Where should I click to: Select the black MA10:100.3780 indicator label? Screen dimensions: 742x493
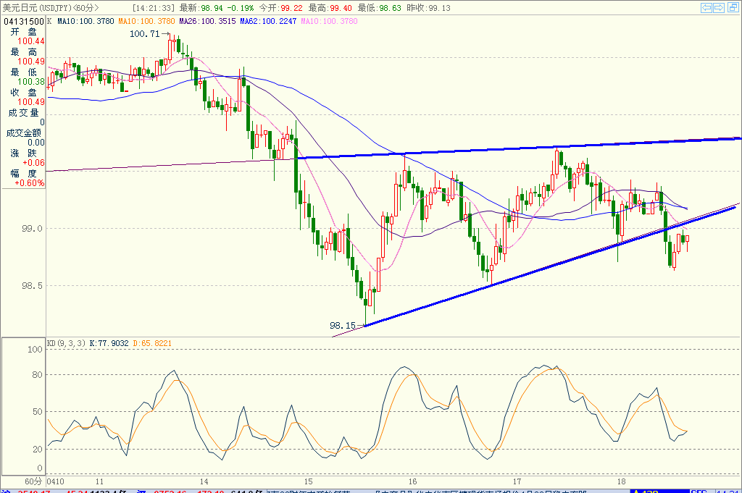pyautogui.click(x=86, y=21)
